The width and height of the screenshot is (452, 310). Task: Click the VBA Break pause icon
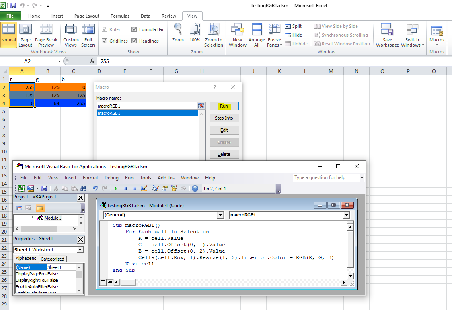click(125, 189)
